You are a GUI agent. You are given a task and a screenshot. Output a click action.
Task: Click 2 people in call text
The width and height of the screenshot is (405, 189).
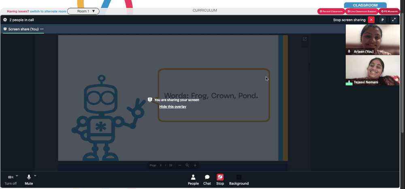22,20
